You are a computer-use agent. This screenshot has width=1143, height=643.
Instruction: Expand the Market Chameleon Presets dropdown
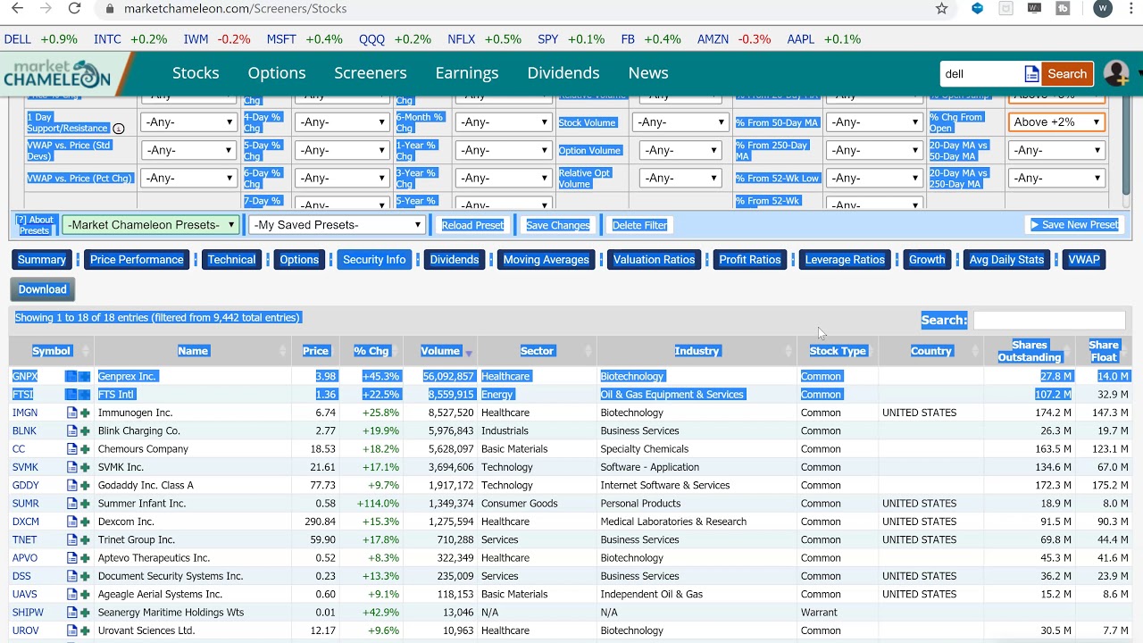(151, 225)
